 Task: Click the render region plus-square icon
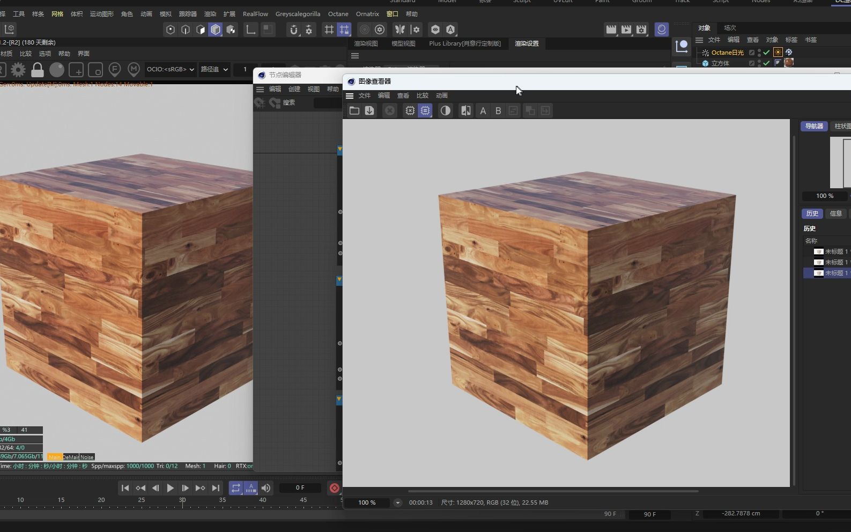point(76,70)
